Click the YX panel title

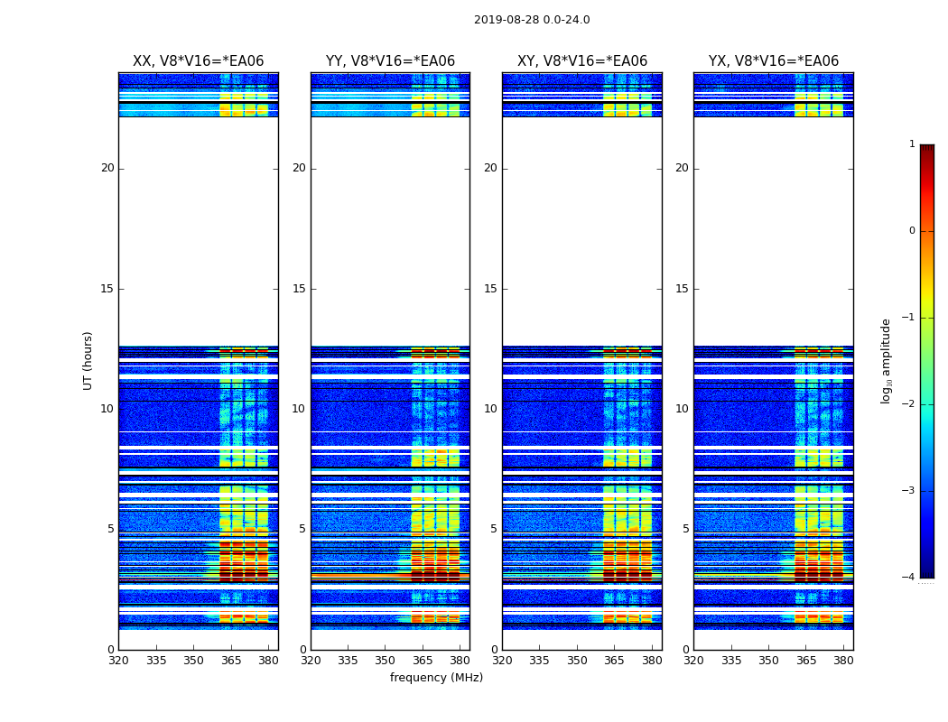[x=773, y=61]
